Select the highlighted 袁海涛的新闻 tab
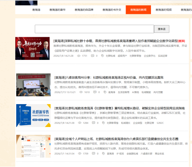Screen dimensions: 192x167 coord(138,10)
